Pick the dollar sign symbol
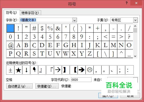The image size is (144, 102). point(42,28)
